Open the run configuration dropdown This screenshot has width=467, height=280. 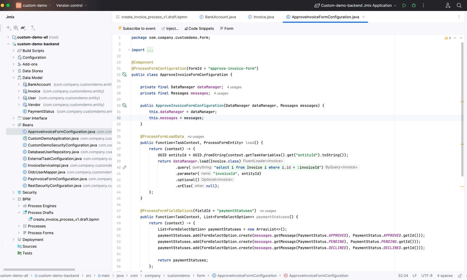coord(355,5)
